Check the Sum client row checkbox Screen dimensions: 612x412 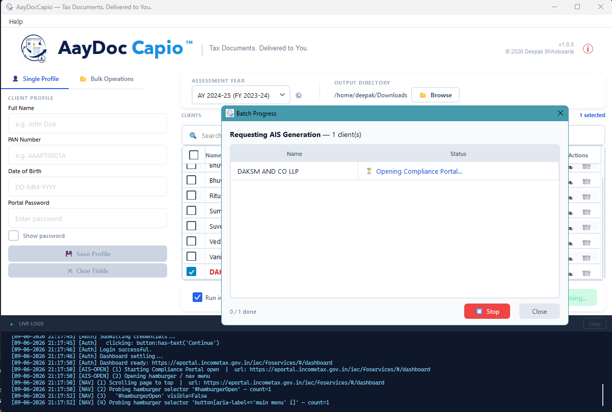coord(191,210)
